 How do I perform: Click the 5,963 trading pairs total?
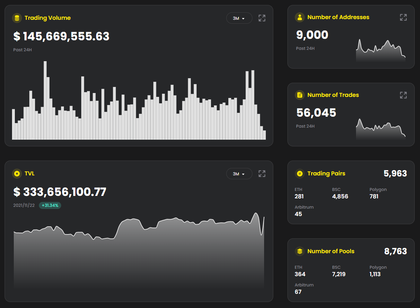395,174
